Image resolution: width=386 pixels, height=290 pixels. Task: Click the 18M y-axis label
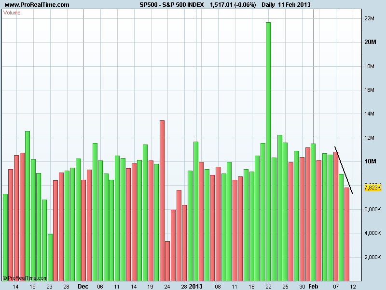point(369,66)
